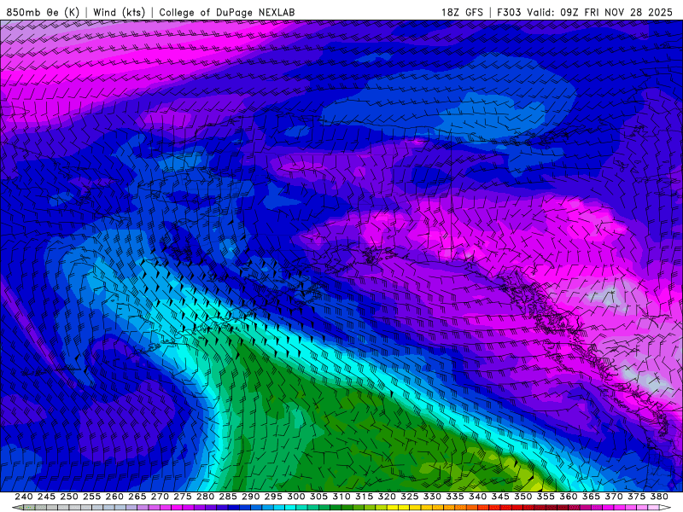Click the 380 value on color scale
Image resolution: width=683 pixels, height=512 pixels.
(x=659, y=497)
